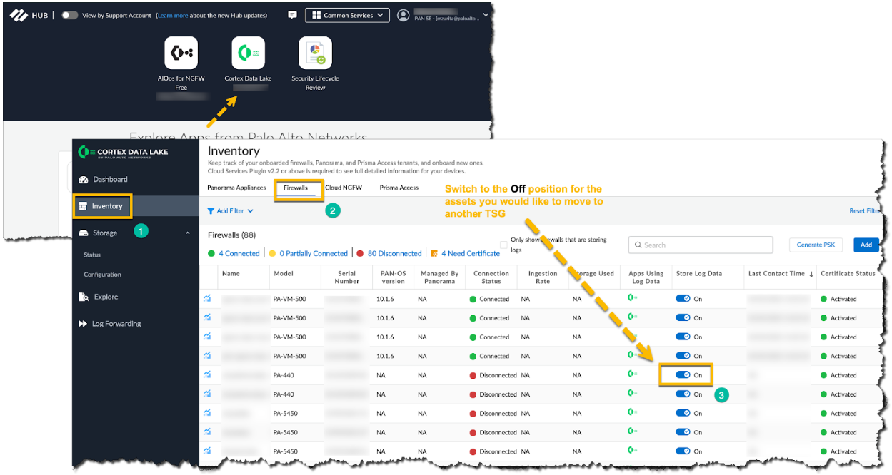
Task: Expand the account menu chevron in Hub header
Action: coord(486,14)
